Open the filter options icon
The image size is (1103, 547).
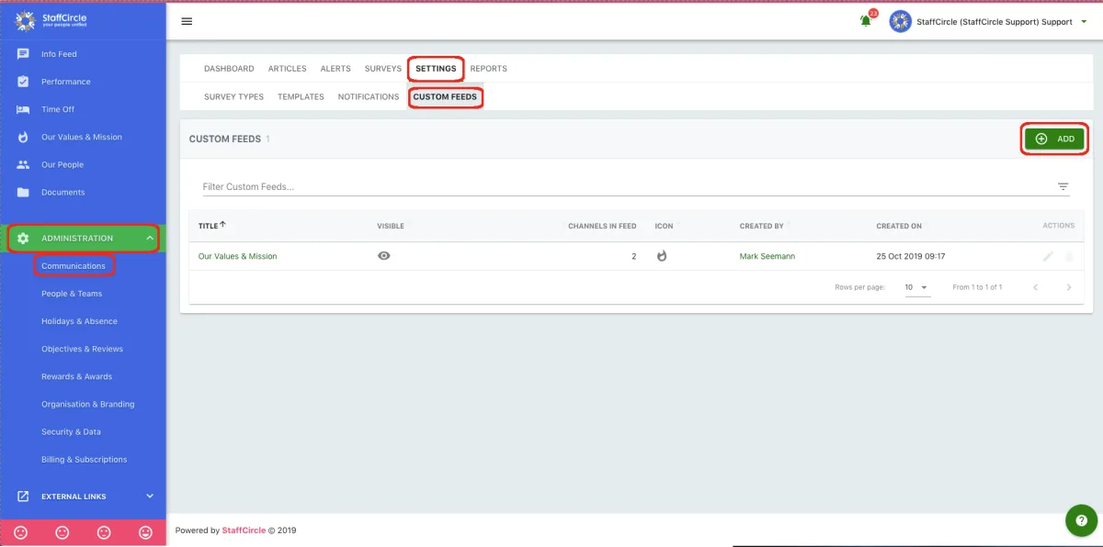[1063, 186]
